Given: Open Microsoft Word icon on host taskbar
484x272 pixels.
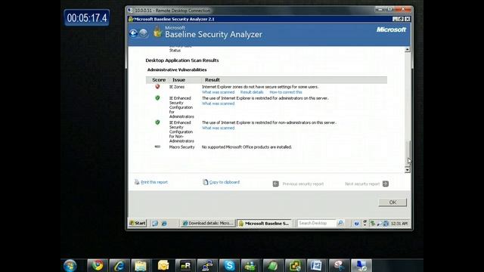Looking at the screenshot, I should [x=317, y=265].
